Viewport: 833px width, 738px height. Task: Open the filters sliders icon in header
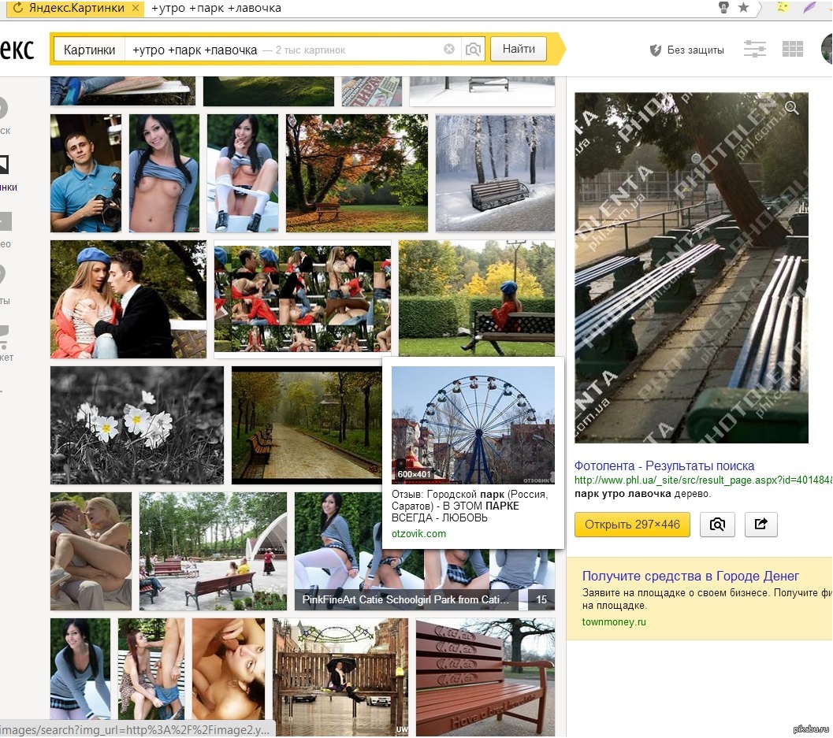tap(755, 49)
